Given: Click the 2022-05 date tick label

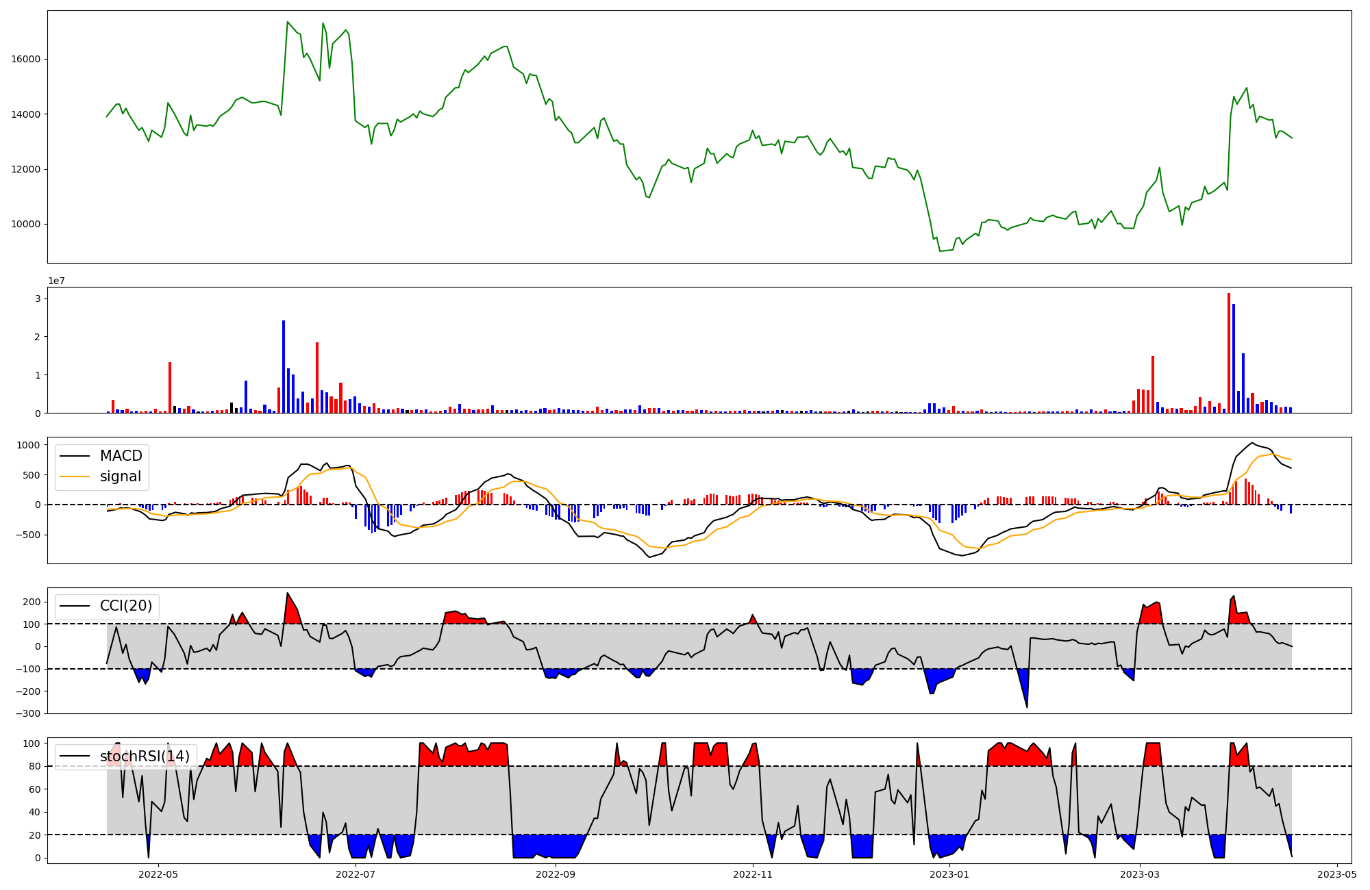Looking at the screenshot, I should click(158, 874).
